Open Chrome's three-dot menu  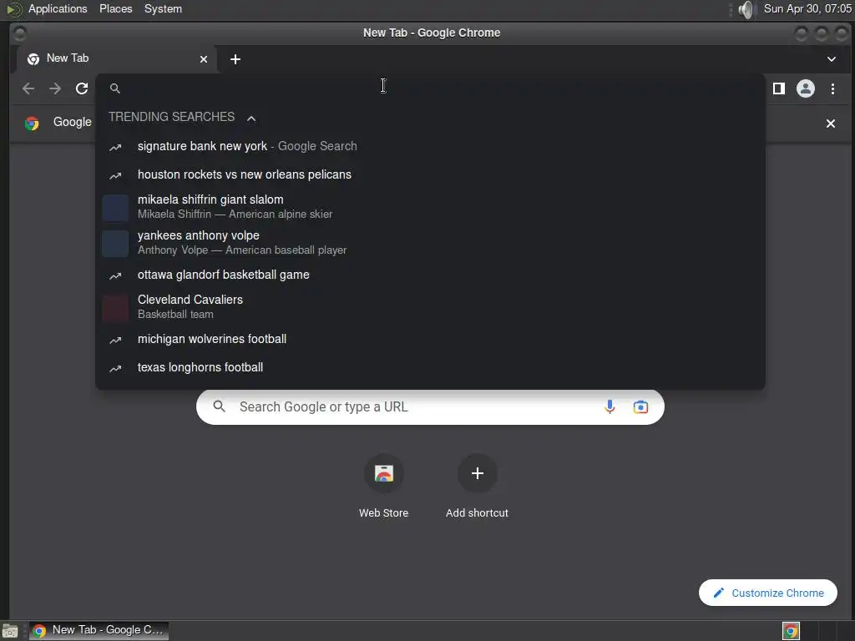click(x=832, y=88)
